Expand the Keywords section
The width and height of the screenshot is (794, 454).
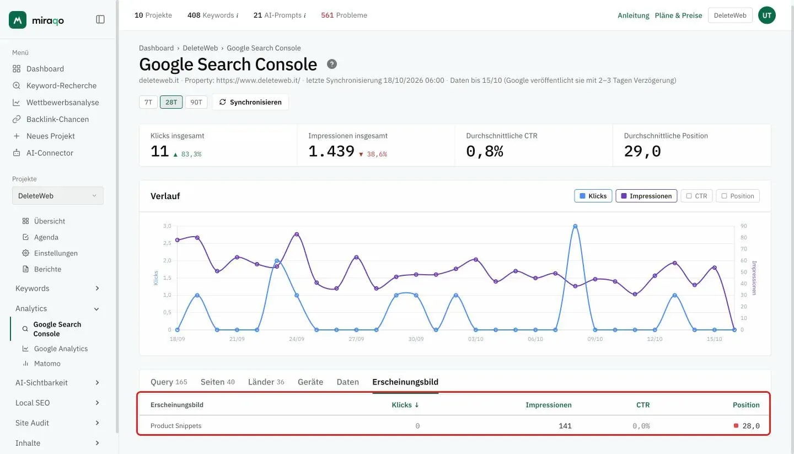coord(58,289)
